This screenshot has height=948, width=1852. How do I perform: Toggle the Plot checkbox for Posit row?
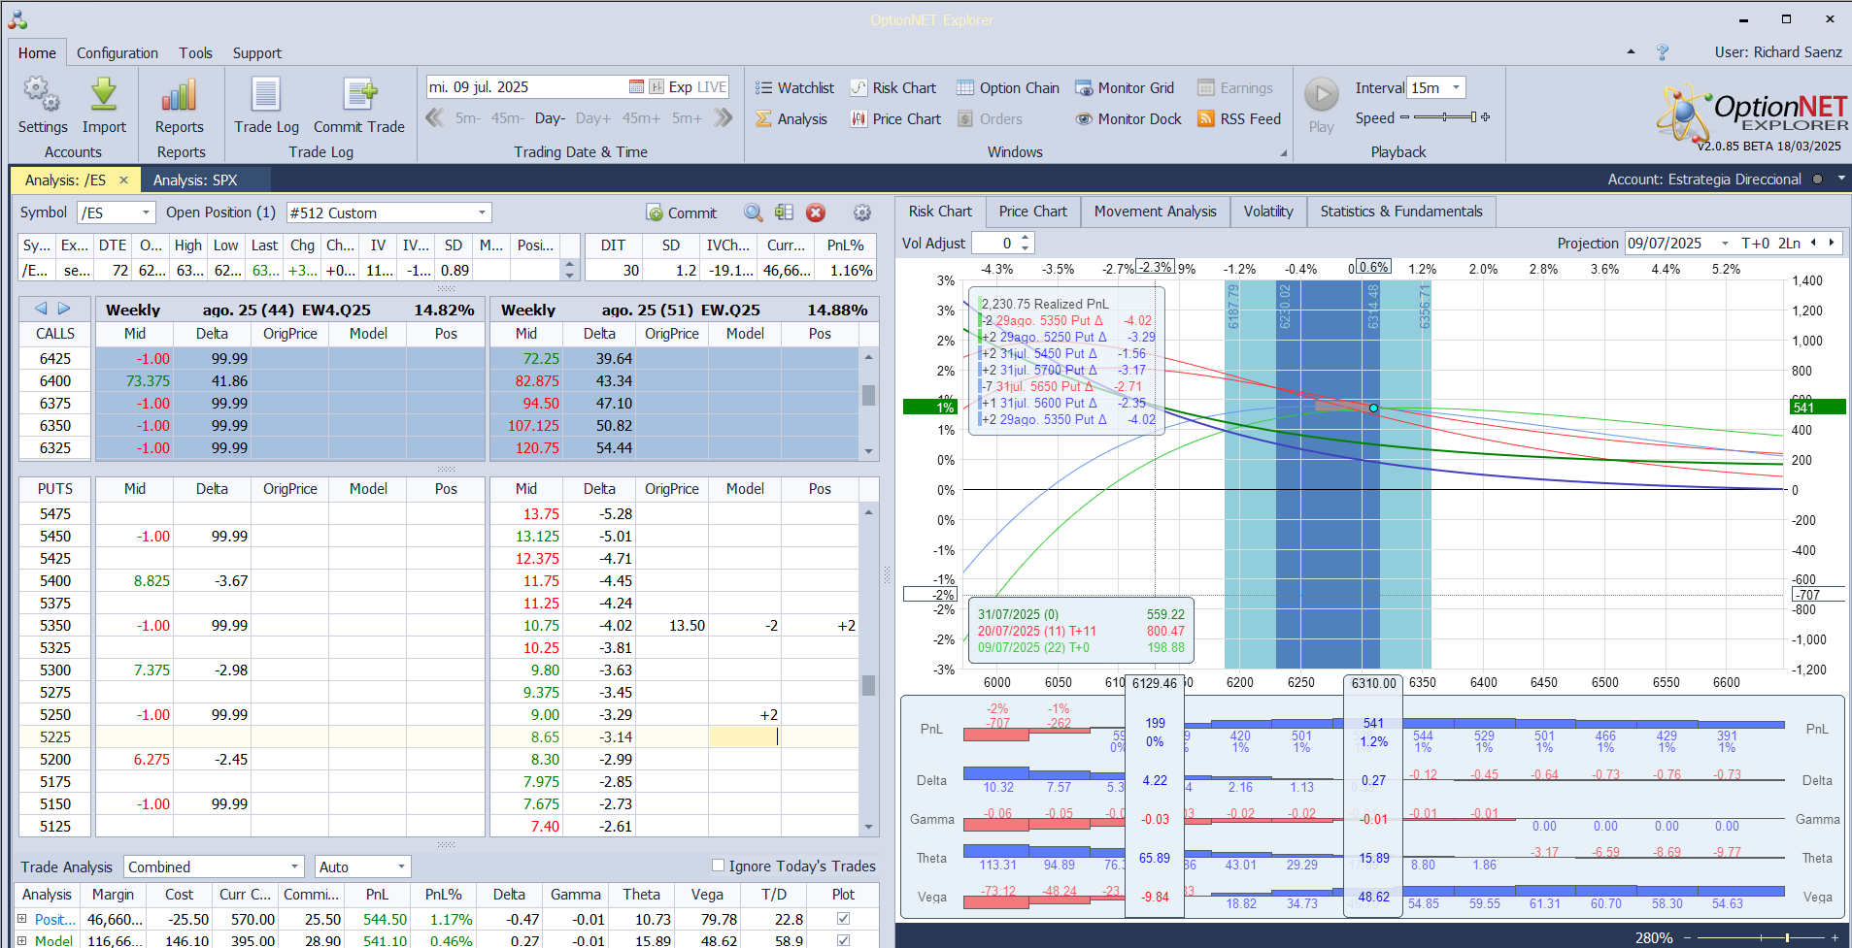point(843,918)
